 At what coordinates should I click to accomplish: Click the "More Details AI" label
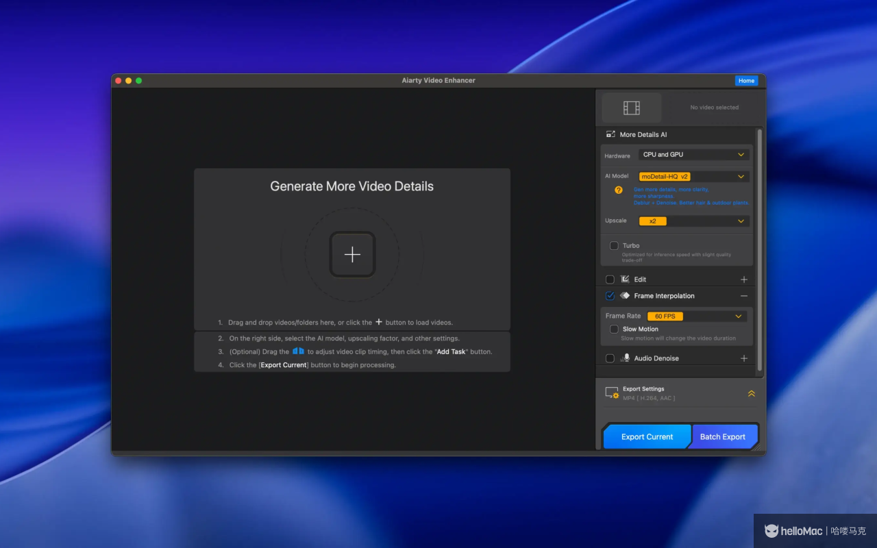tap(643, 135)
